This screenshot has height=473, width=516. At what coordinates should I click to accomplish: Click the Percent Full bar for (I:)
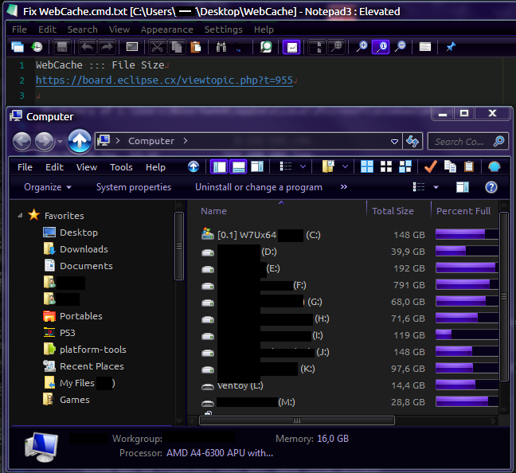point(467,334)
